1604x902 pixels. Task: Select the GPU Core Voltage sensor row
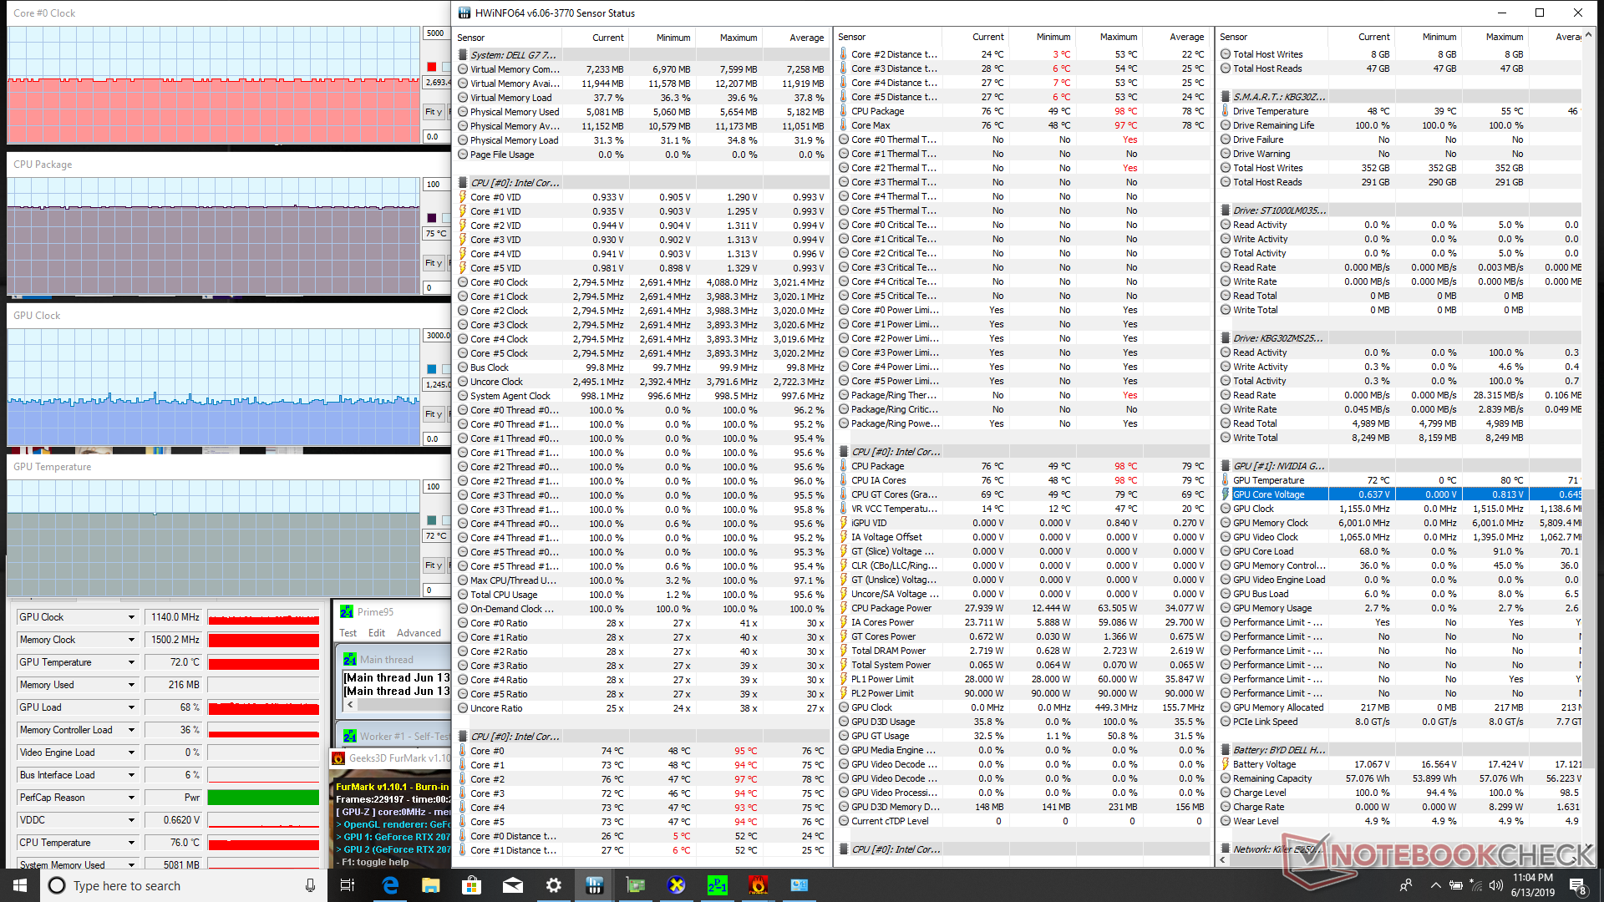tap(1268, 494)
